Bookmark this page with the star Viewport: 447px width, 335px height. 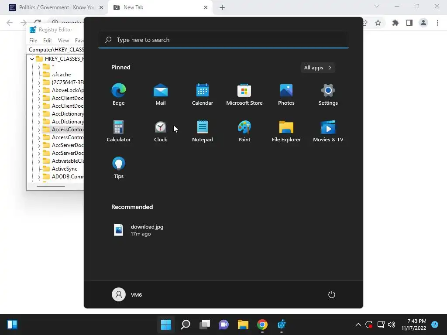pos(378,23)
